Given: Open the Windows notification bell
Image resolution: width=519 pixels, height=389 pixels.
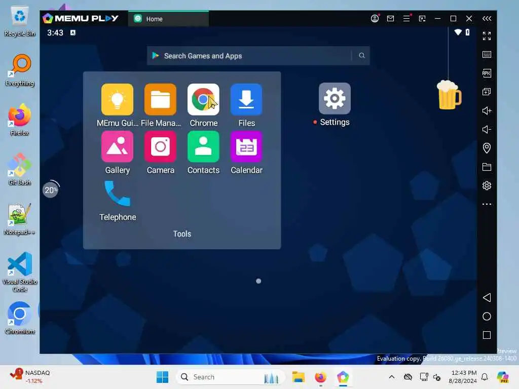Looking at the screenshot, I should tap(485, 377).
